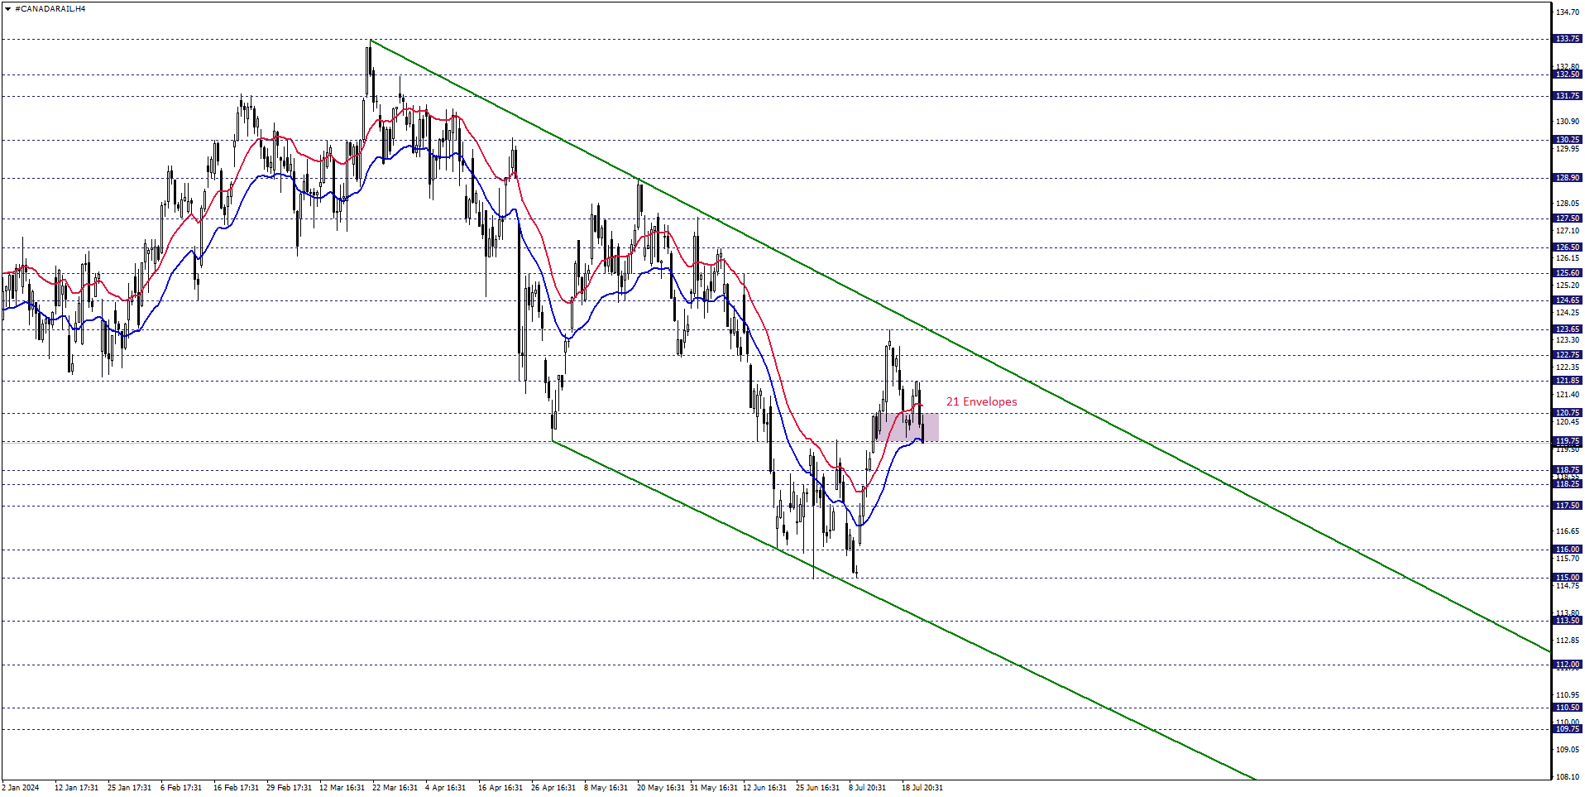Screen dimensions: 1585x797
Task: Click the '26 Apr 16:31' time axis label
Action: click(553, 788)
